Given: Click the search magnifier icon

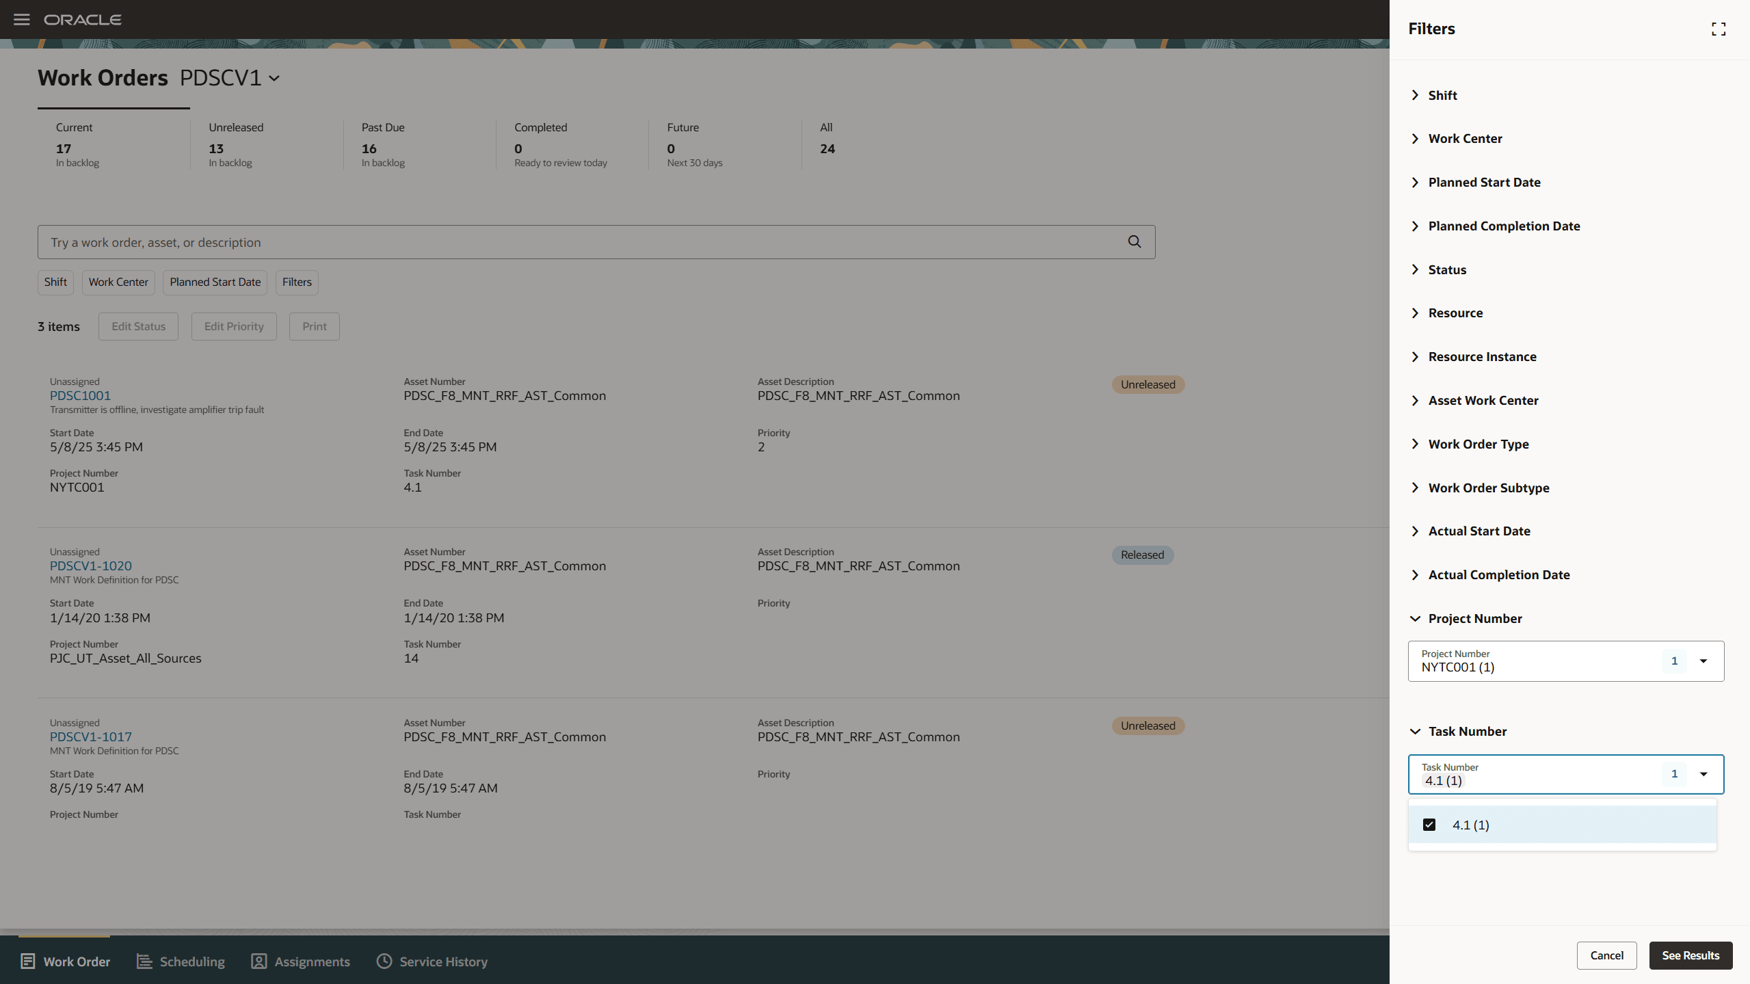Looking at the screenshot, I should pyautogui.click(x=1134, y=241).
